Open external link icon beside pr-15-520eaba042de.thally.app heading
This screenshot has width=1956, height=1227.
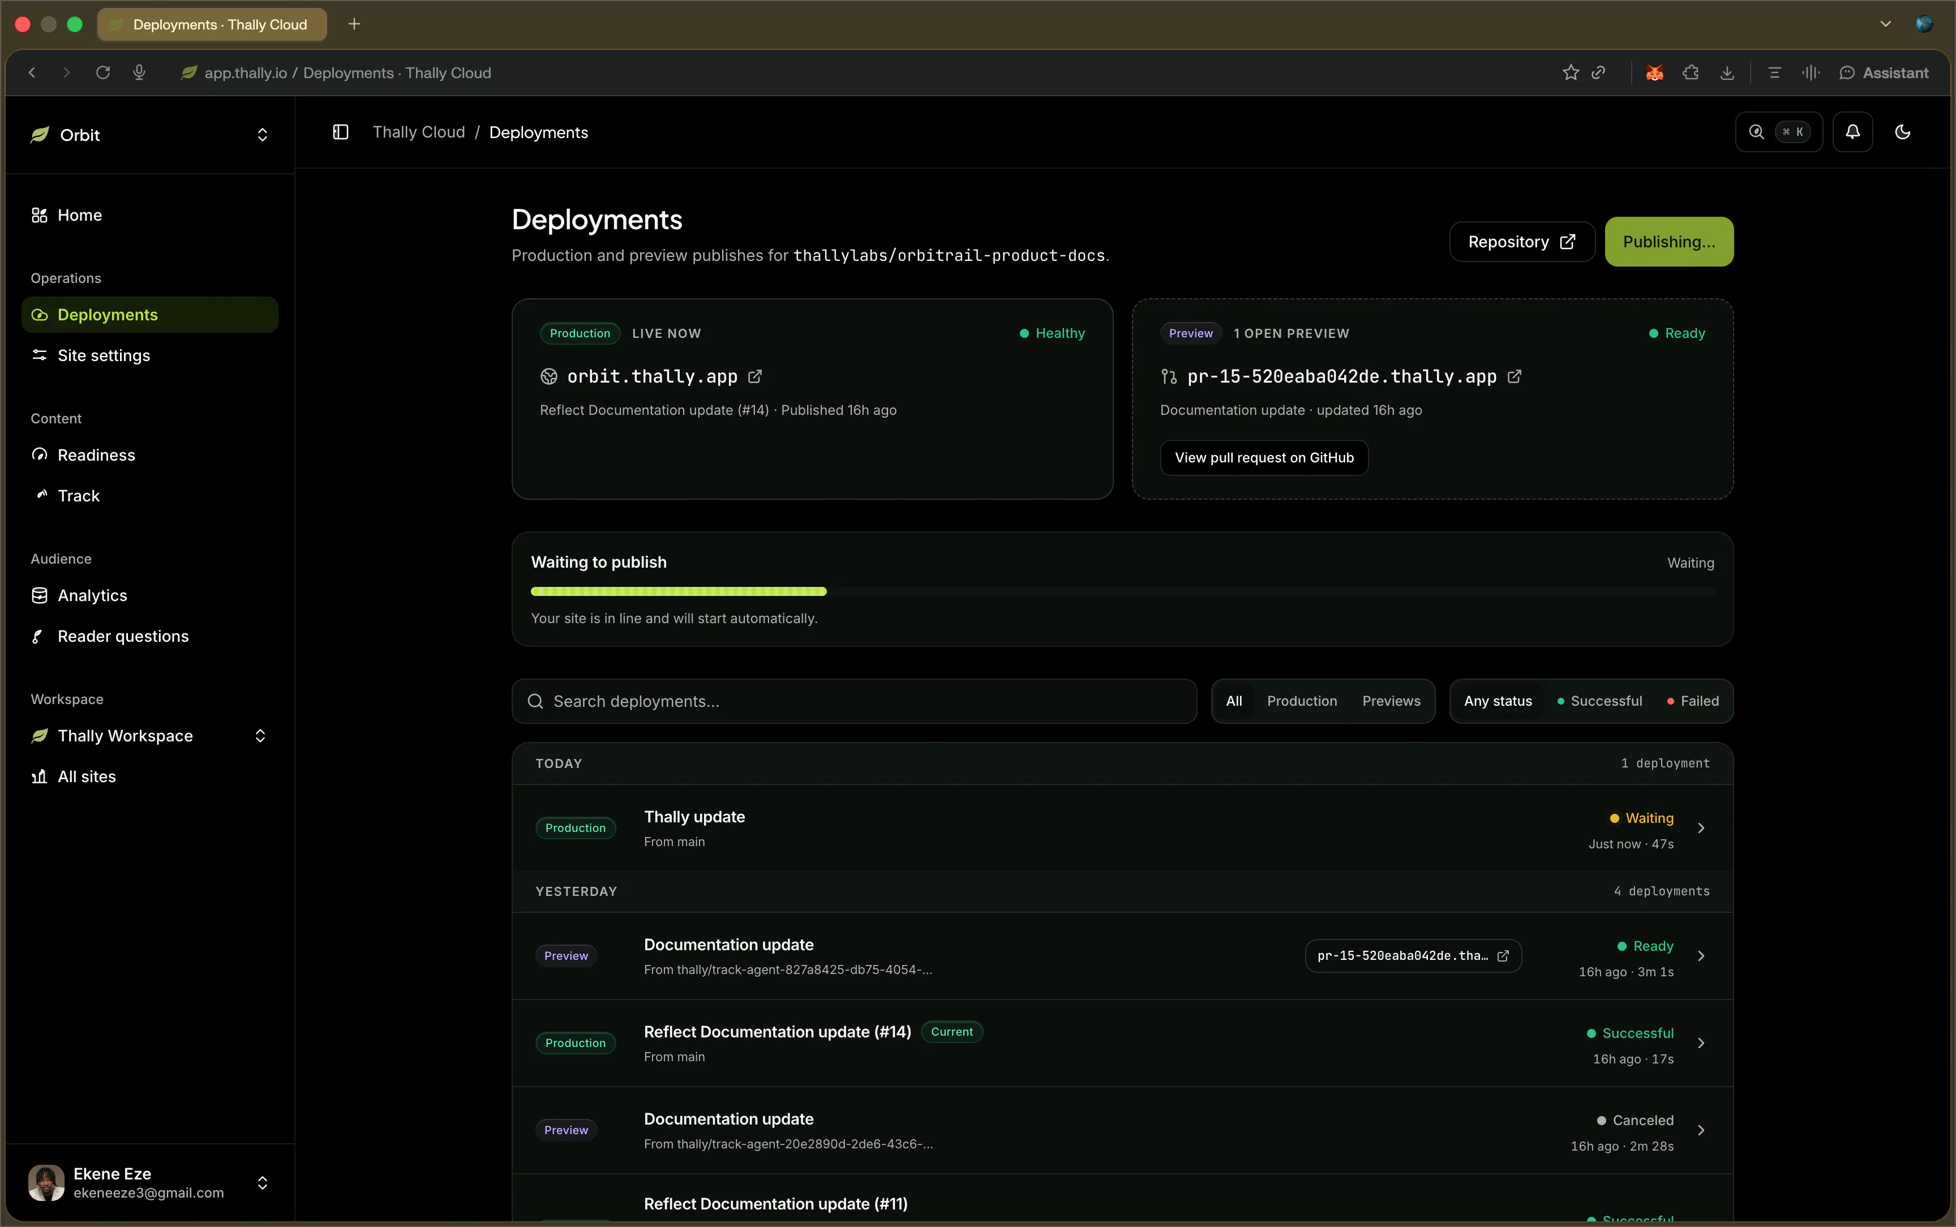(1514, 376)
